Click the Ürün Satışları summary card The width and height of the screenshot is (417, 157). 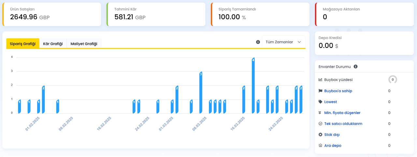[51, 14]
